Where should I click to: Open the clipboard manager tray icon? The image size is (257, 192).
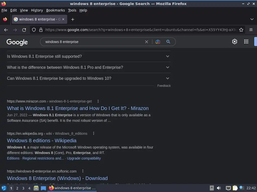pyautogui.click(x=235, y=188)
